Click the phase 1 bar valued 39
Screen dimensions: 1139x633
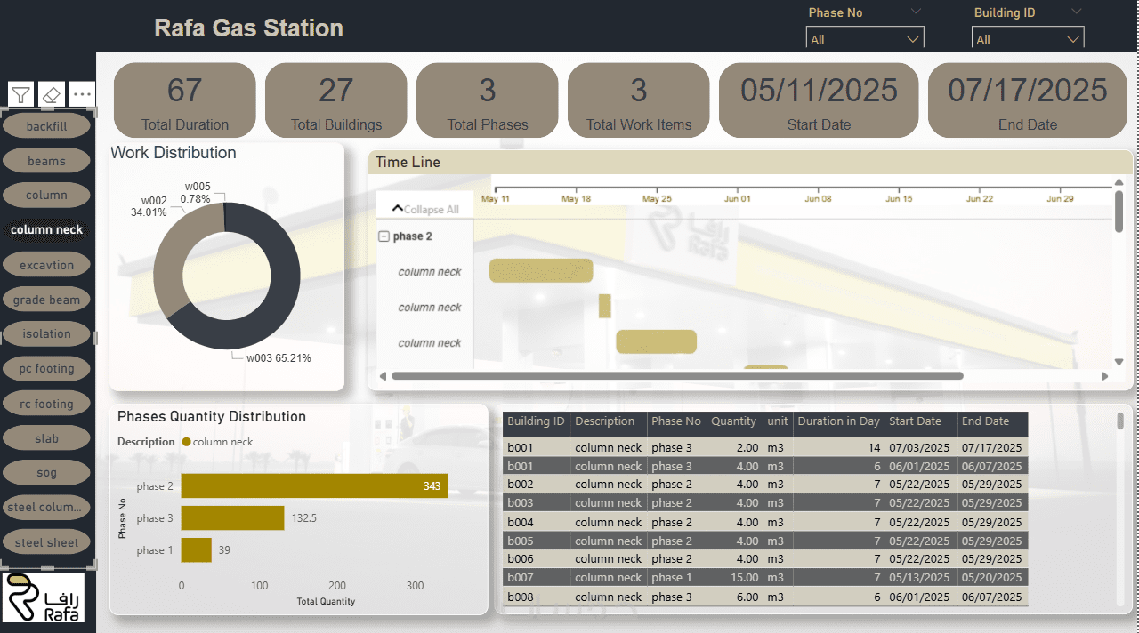pyautogui.click(x=197, y=550)
